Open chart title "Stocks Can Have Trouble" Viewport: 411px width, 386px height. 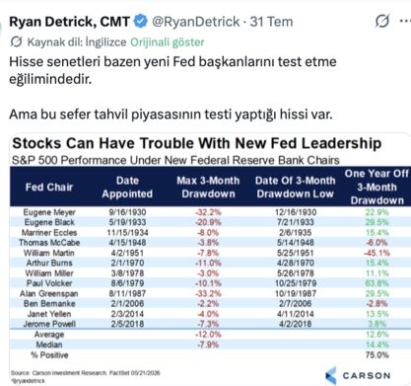[x=197, y=143]
